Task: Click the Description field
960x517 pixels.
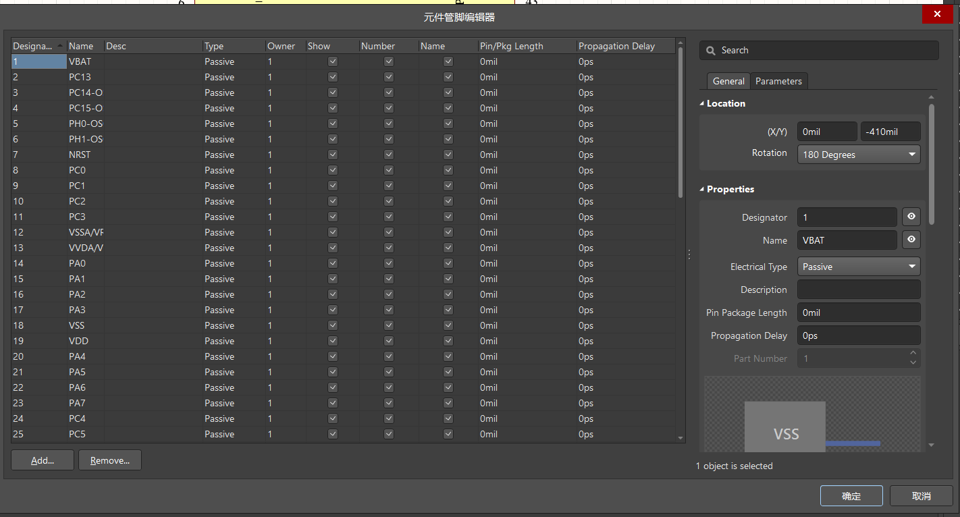Action: pyautogui.click(x=859, y=290)
